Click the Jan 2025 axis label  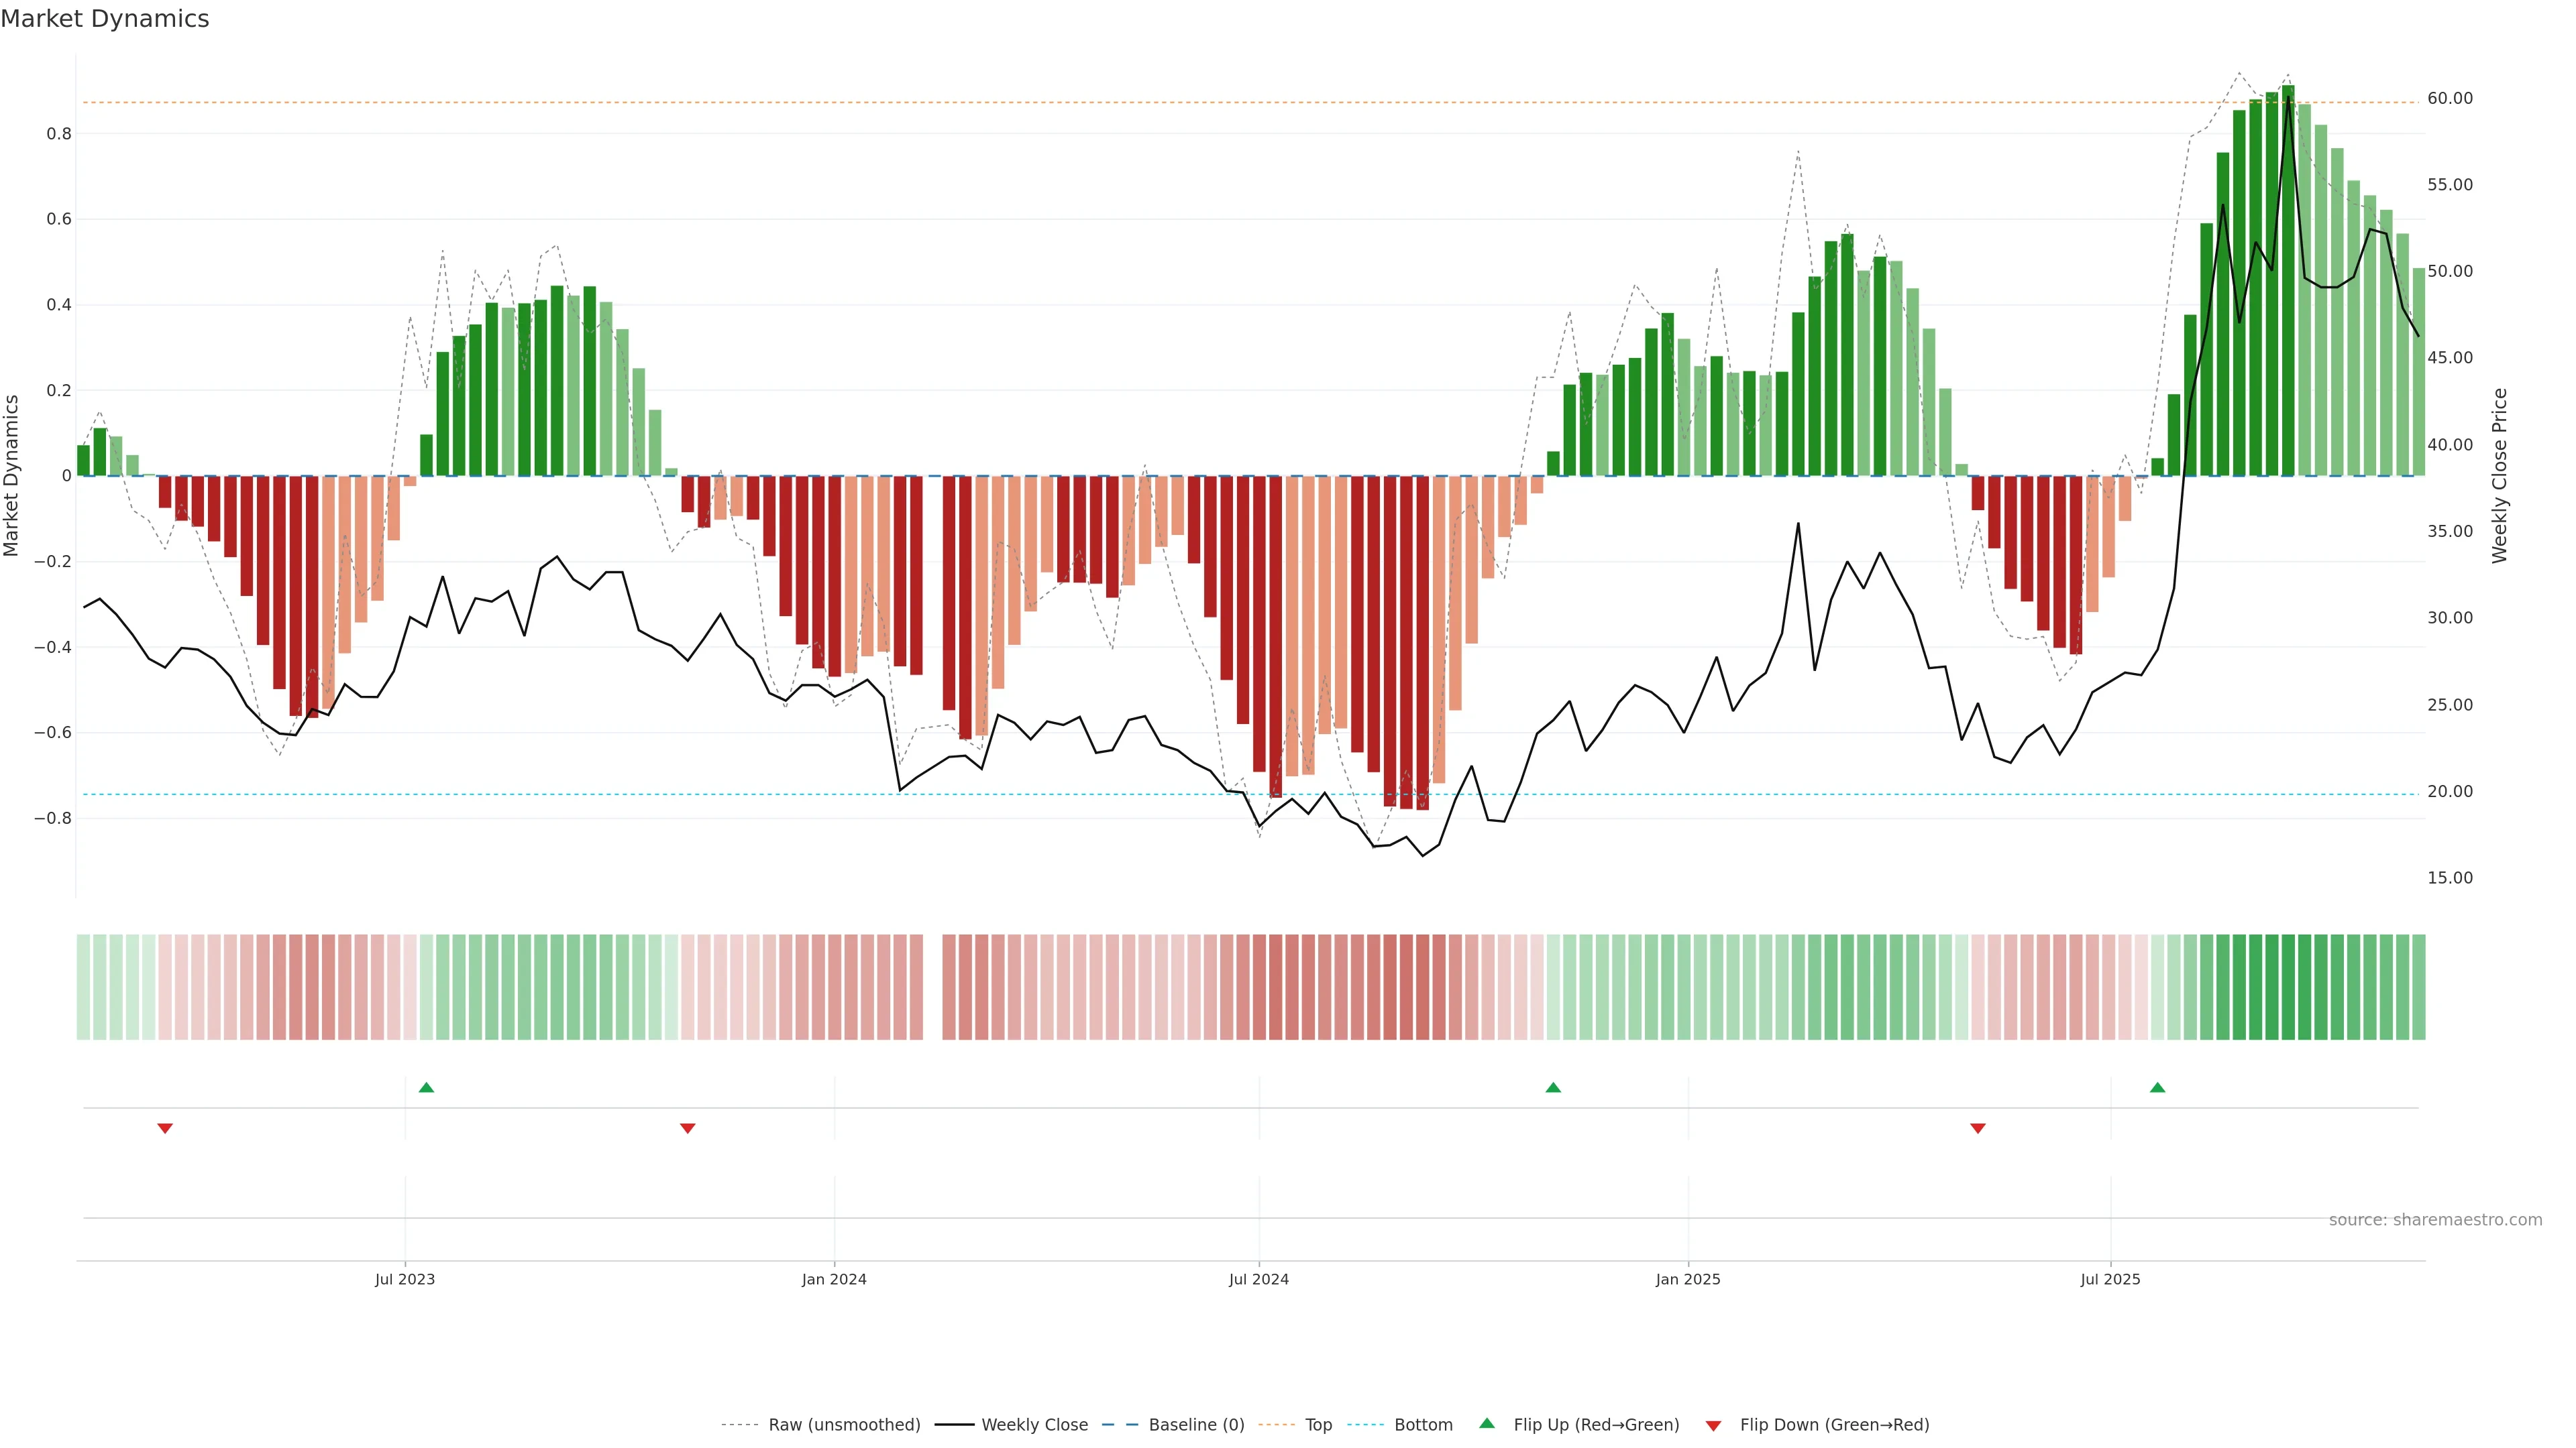(x=1687, y=1279)
